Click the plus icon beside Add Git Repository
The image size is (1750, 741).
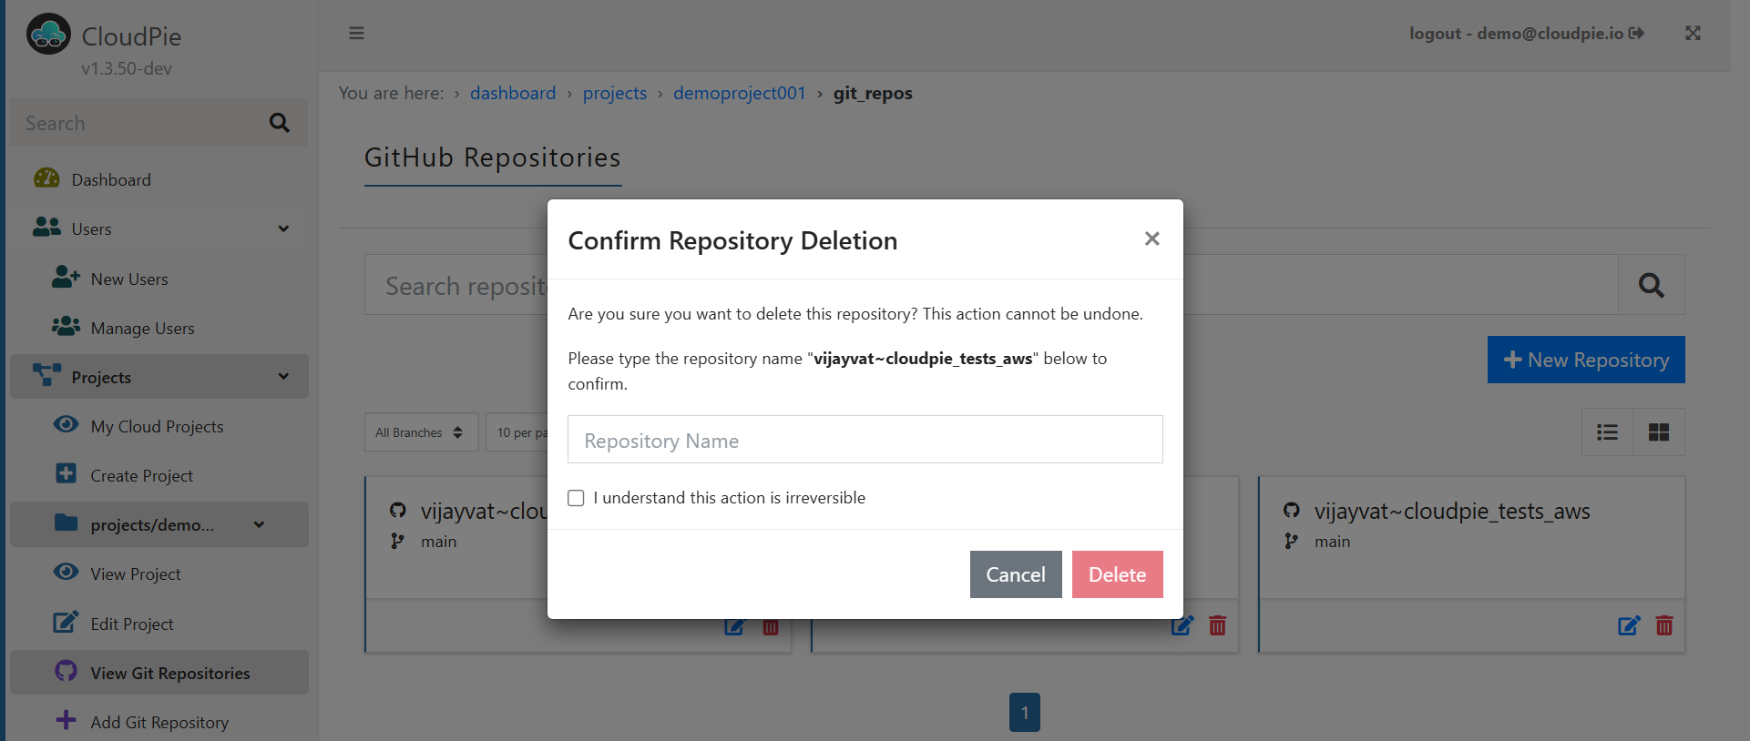pyautogui.click(x=66, y=720)
